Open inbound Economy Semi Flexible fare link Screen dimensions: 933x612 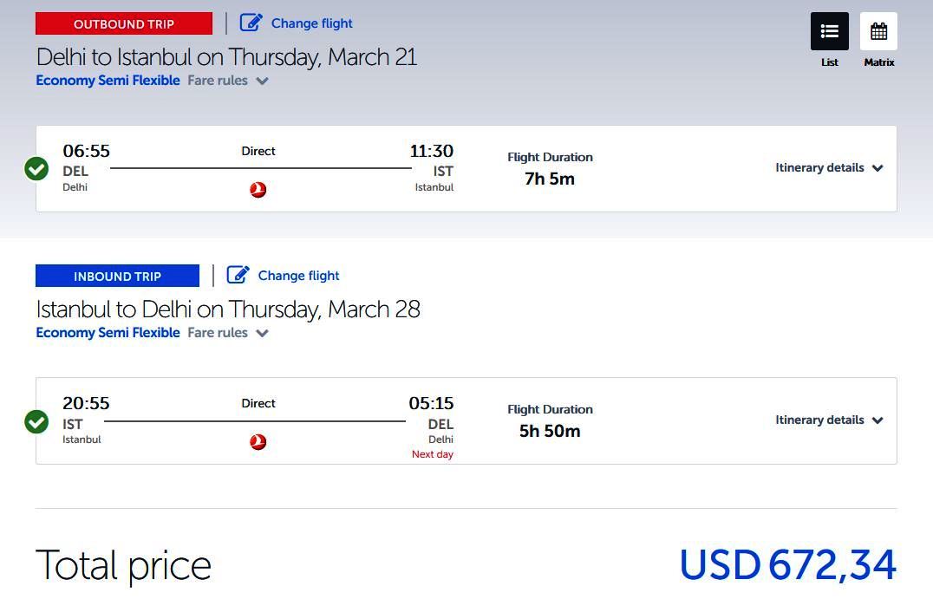(x=108, y=333)
